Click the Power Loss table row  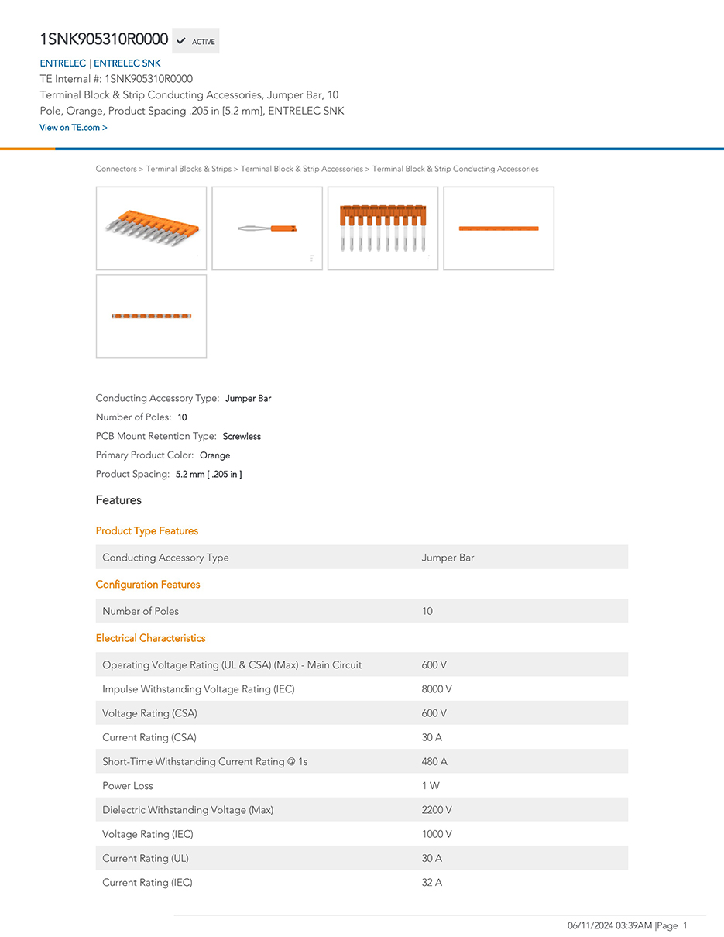coord(362,786)
